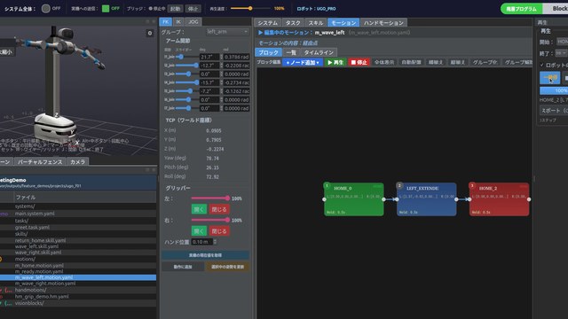
Task: Click the グループ化 toolbar button
Action: (x=485, y=62)
